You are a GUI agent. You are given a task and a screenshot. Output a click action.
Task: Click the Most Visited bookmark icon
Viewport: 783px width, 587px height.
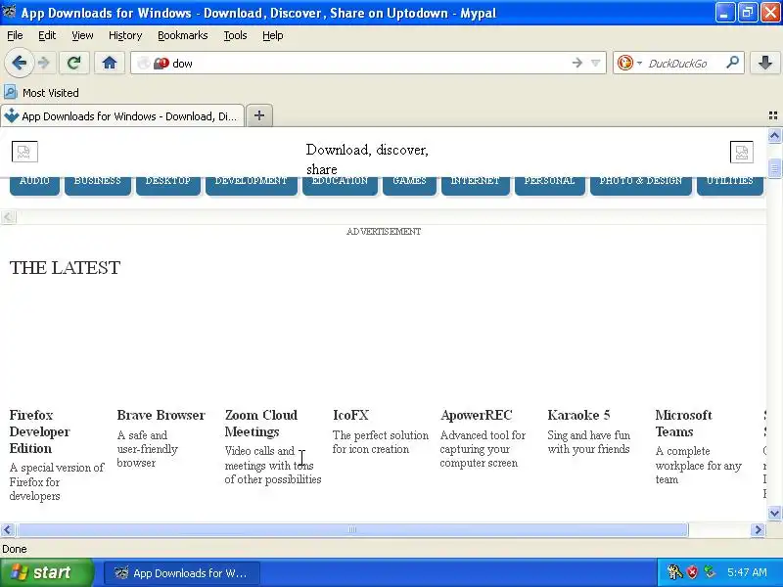point(11,92)
